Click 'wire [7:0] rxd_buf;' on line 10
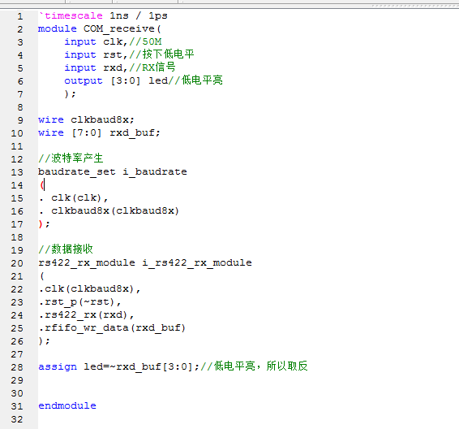The height and width of the screenshot is (429, 459). pos(99,132)
